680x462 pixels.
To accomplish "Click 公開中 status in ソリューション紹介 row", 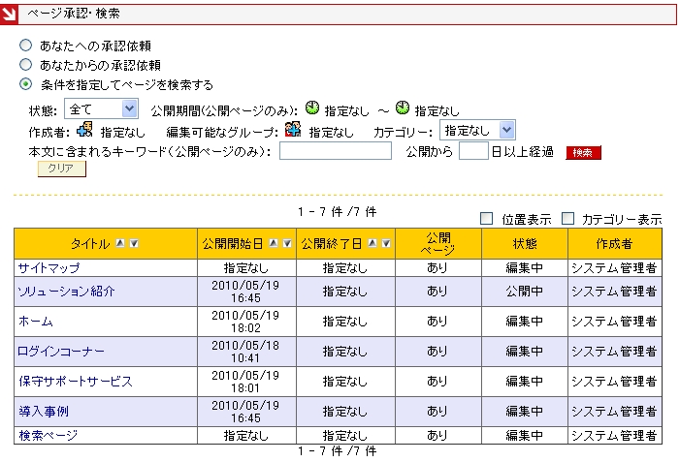I will pyautogui.click(x=525, y=292).
